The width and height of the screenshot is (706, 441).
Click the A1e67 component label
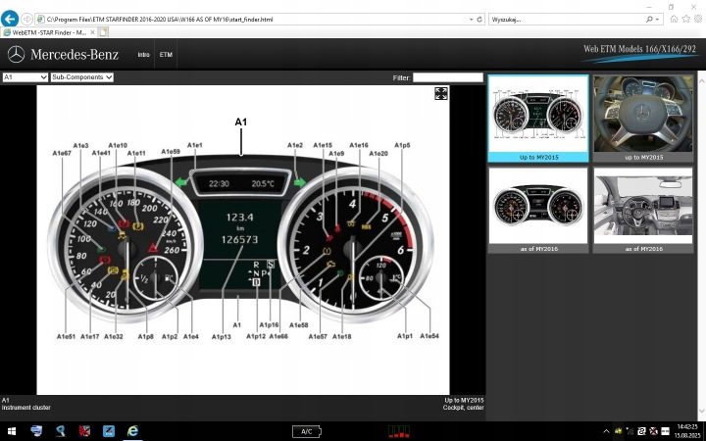[62, 154]
